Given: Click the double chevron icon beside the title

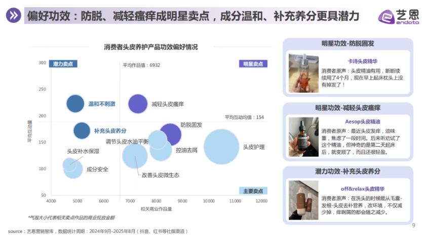Looking at the screenshot, I should pos(13,16).
